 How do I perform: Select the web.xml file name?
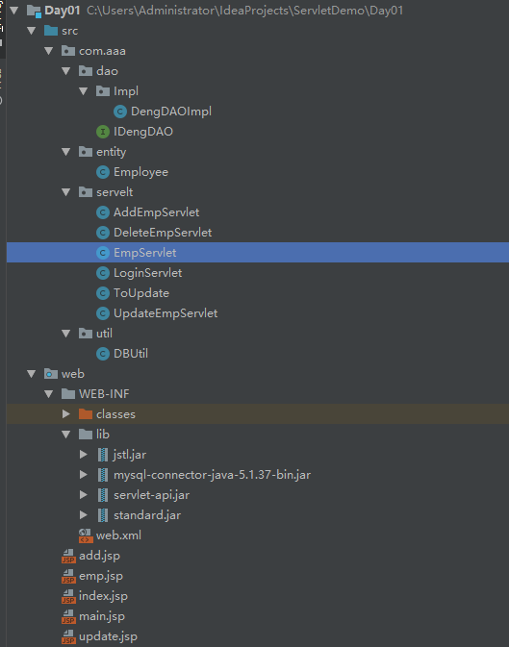point(118,535)
